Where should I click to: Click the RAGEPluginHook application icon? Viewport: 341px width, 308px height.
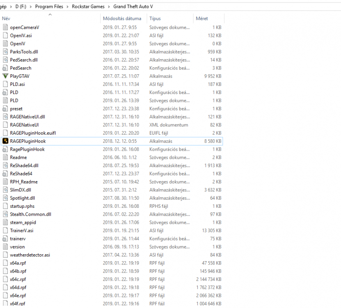click(5, 141)
